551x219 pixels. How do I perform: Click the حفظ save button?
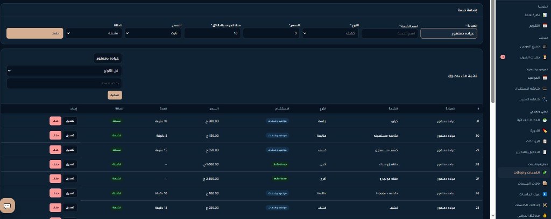point(35,33)
